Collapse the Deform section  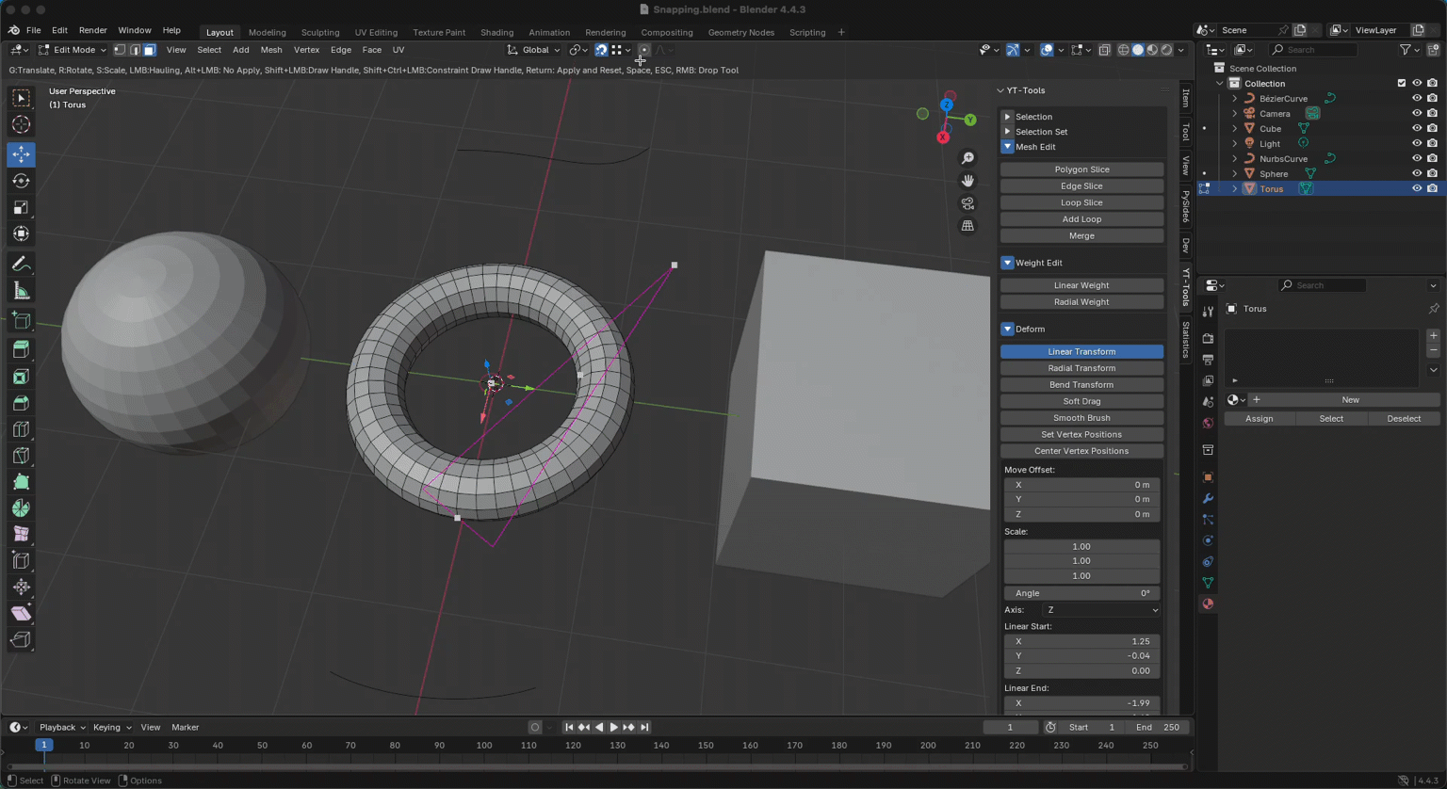(x=1007, y=330)
